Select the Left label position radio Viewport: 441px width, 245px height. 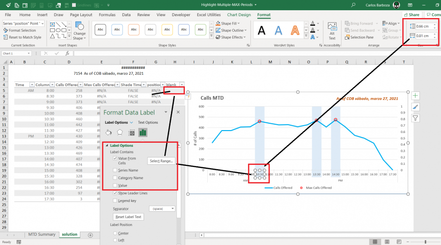click(x=115, y=240)
